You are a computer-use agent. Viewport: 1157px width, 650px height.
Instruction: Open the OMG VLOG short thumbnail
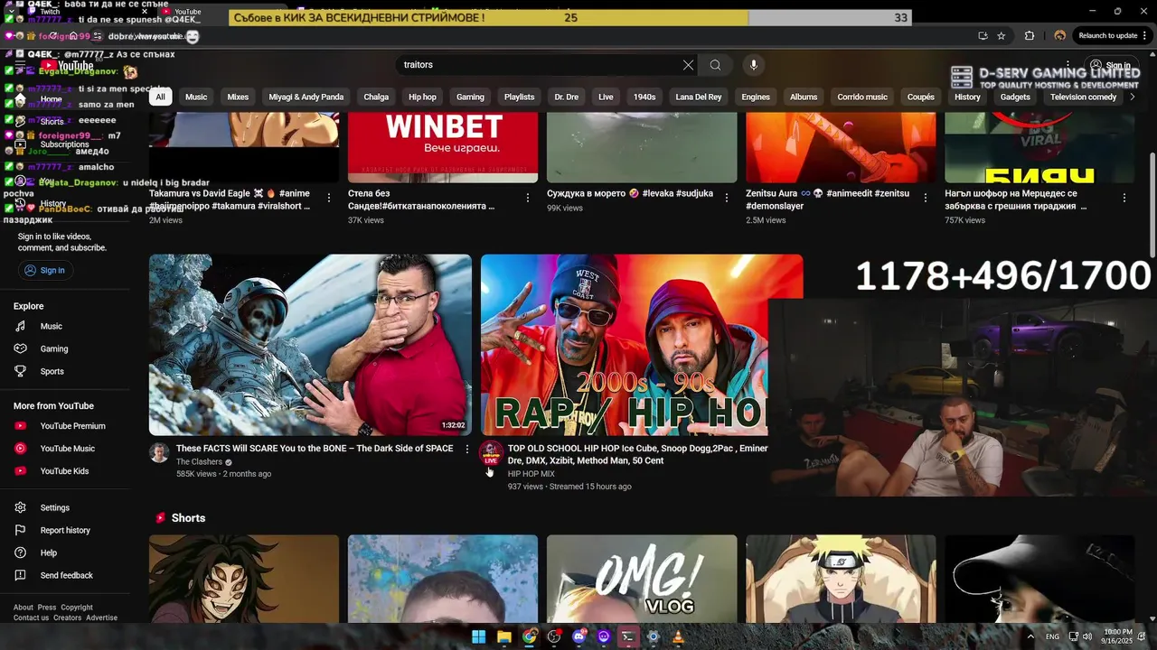[642, 579]
